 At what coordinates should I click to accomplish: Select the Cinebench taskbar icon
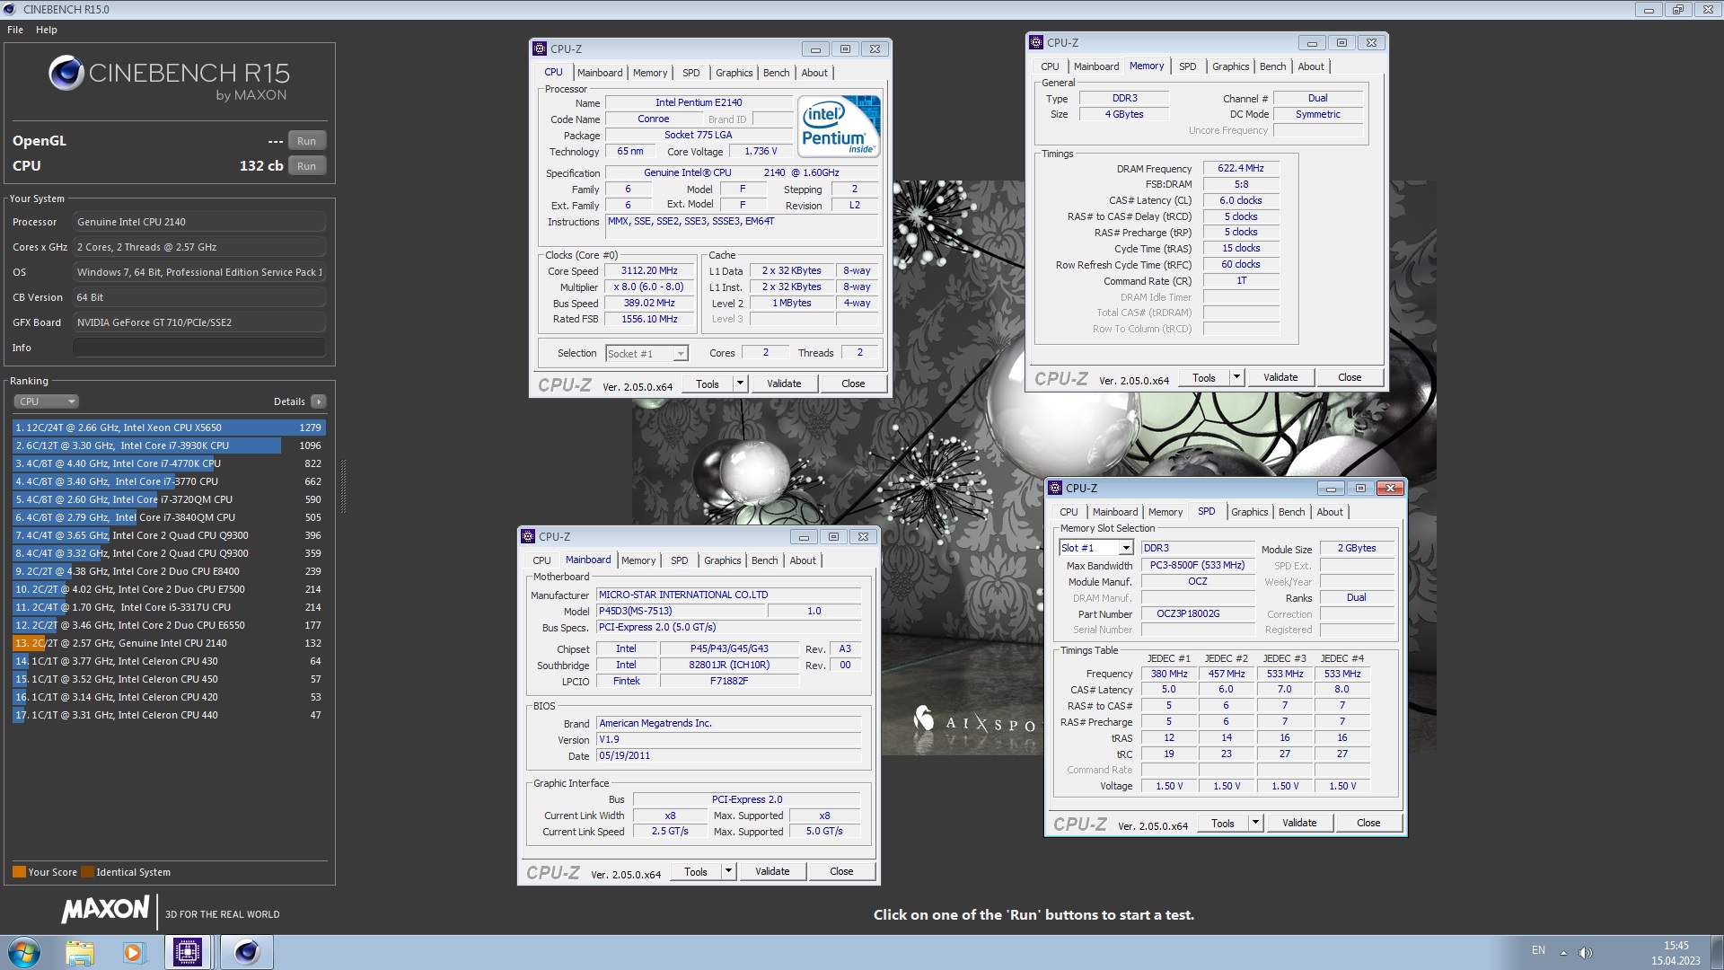246,952
